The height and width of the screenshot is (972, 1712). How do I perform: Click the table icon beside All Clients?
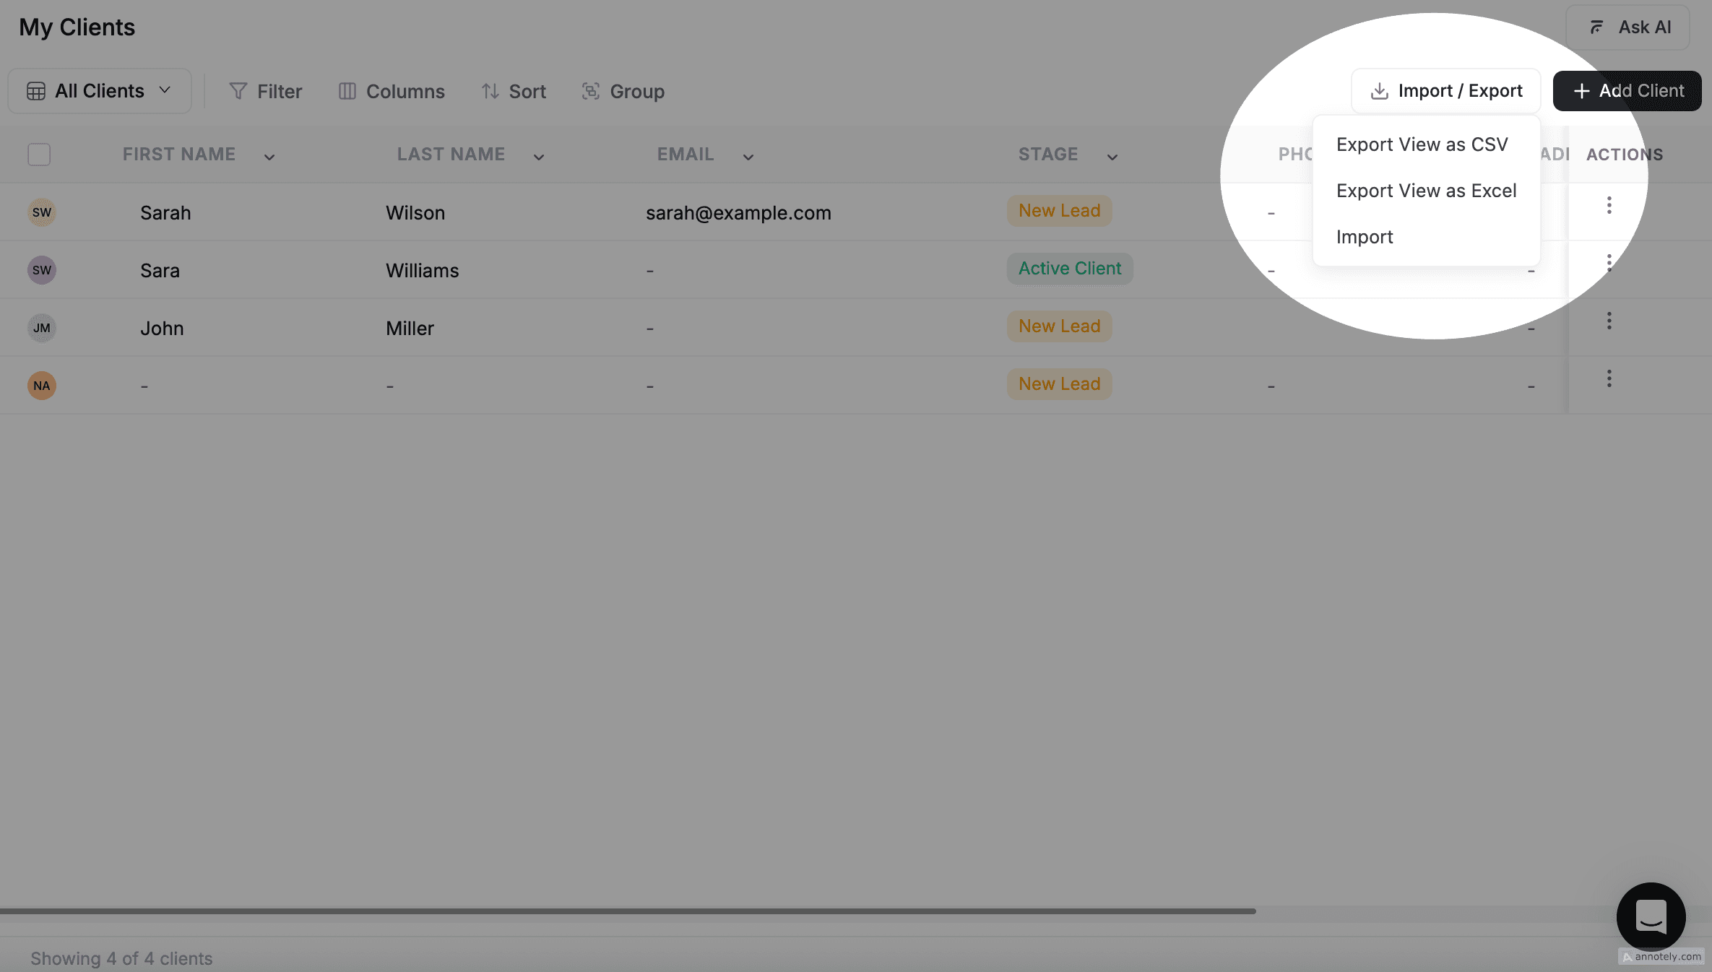pos(35,91)
